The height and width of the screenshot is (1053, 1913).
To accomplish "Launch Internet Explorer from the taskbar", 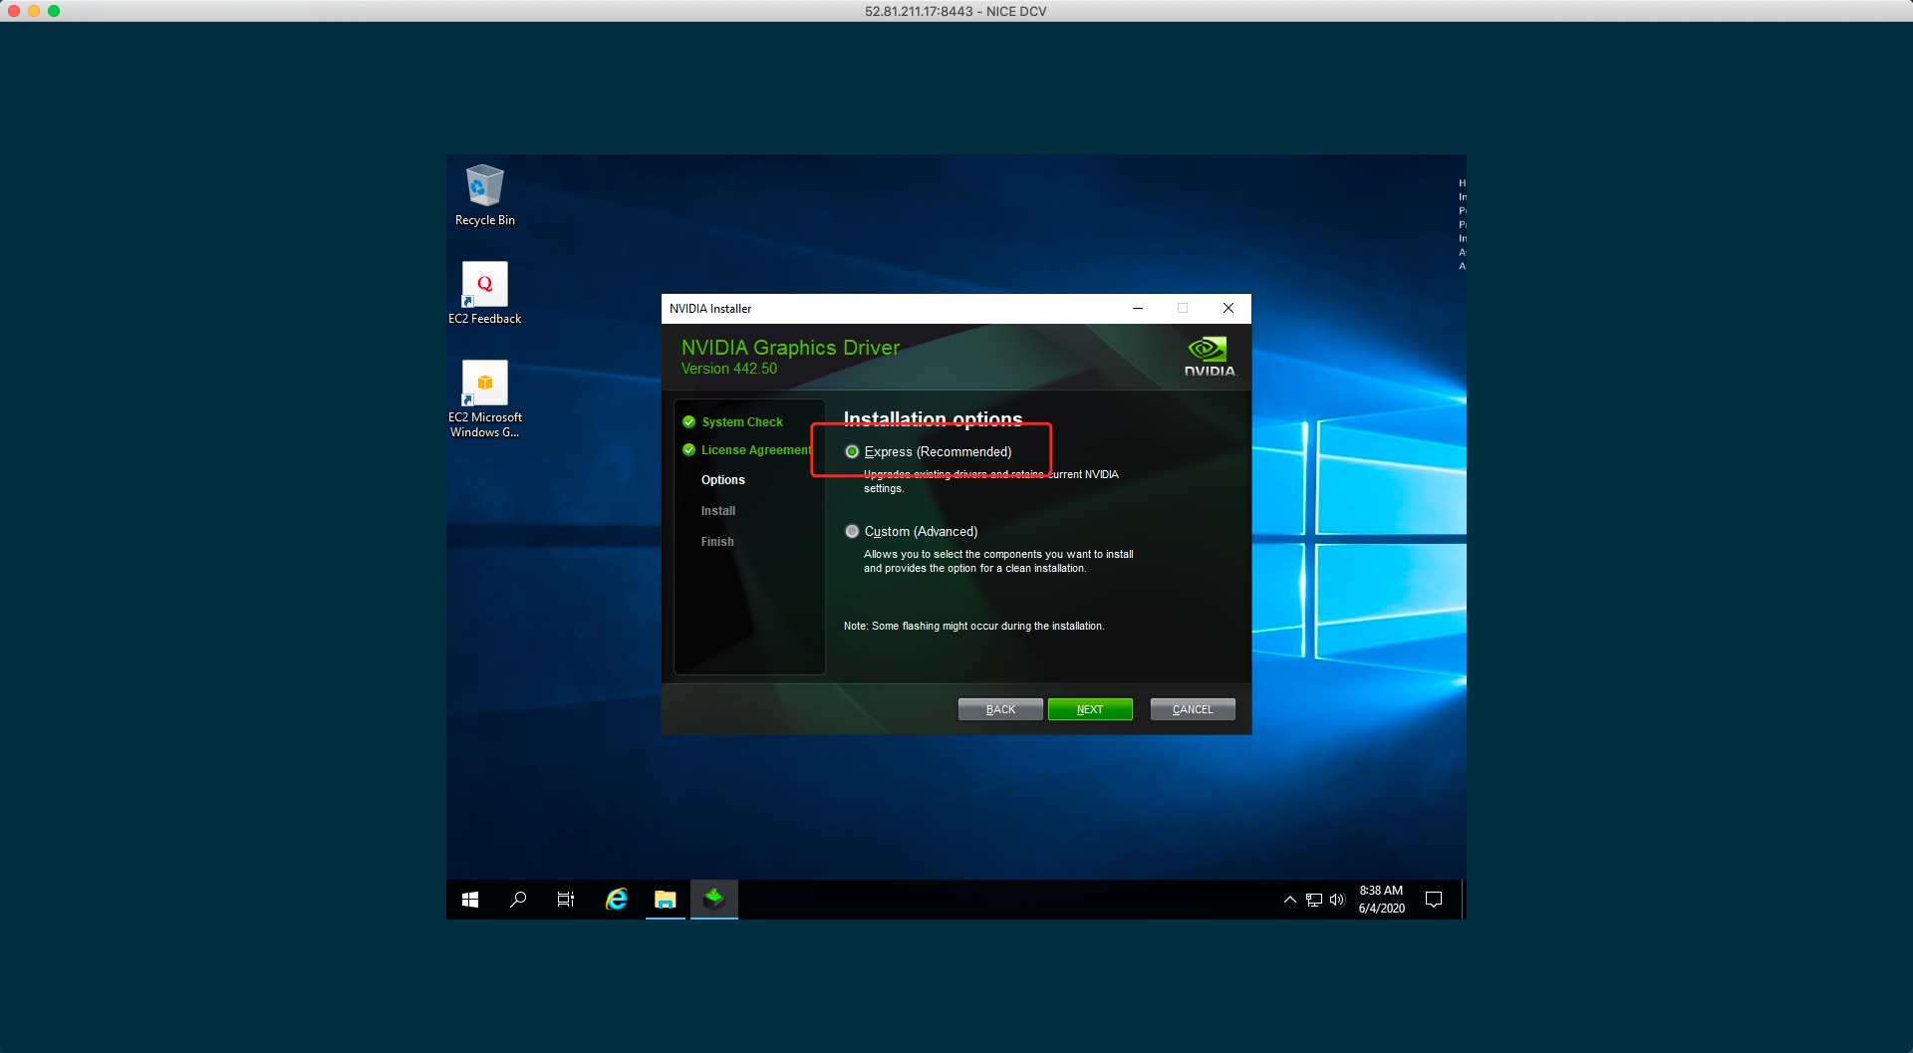I will coord(617,900).
